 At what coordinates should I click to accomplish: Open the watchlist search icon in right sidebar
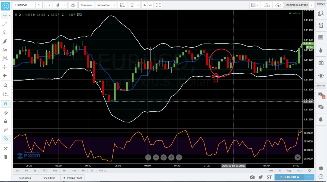321,13
